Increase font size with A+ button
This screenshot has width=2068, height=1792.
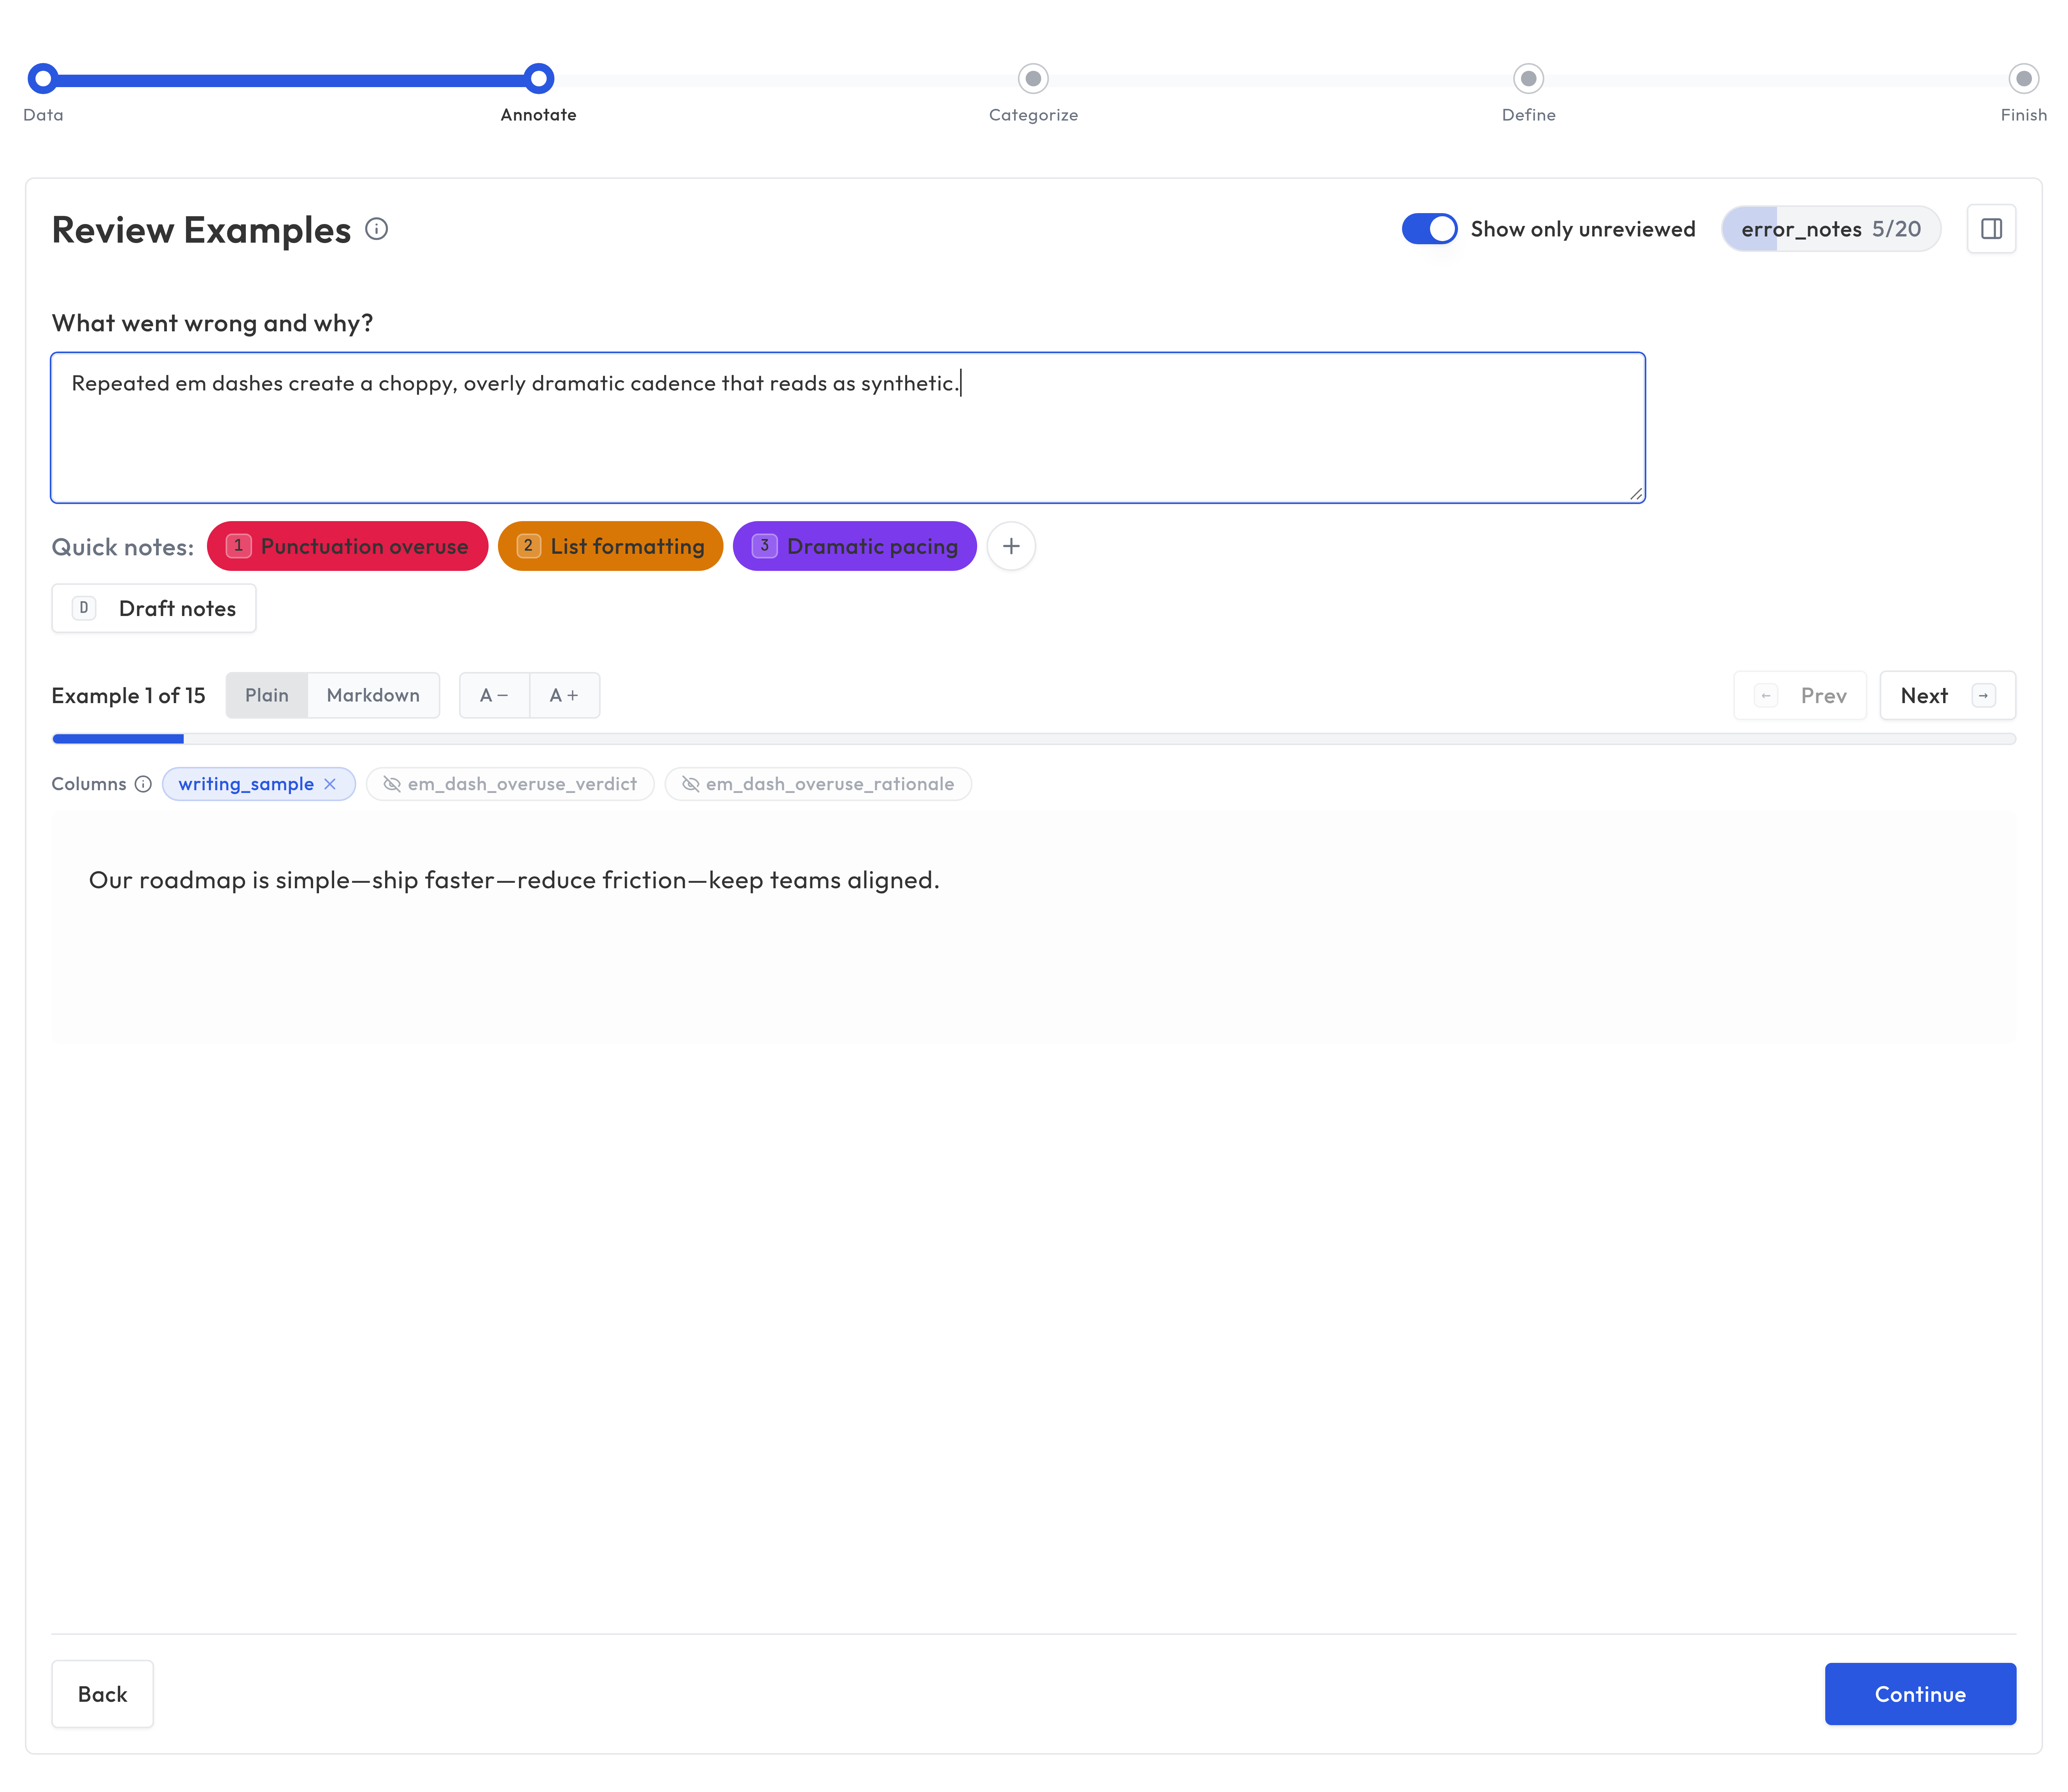(564, 695)
